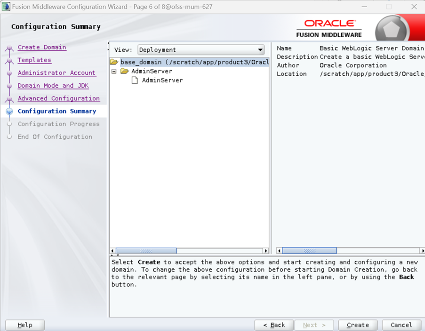
Task: Open the Advanced Configuration step
Action: coord(58,98)
